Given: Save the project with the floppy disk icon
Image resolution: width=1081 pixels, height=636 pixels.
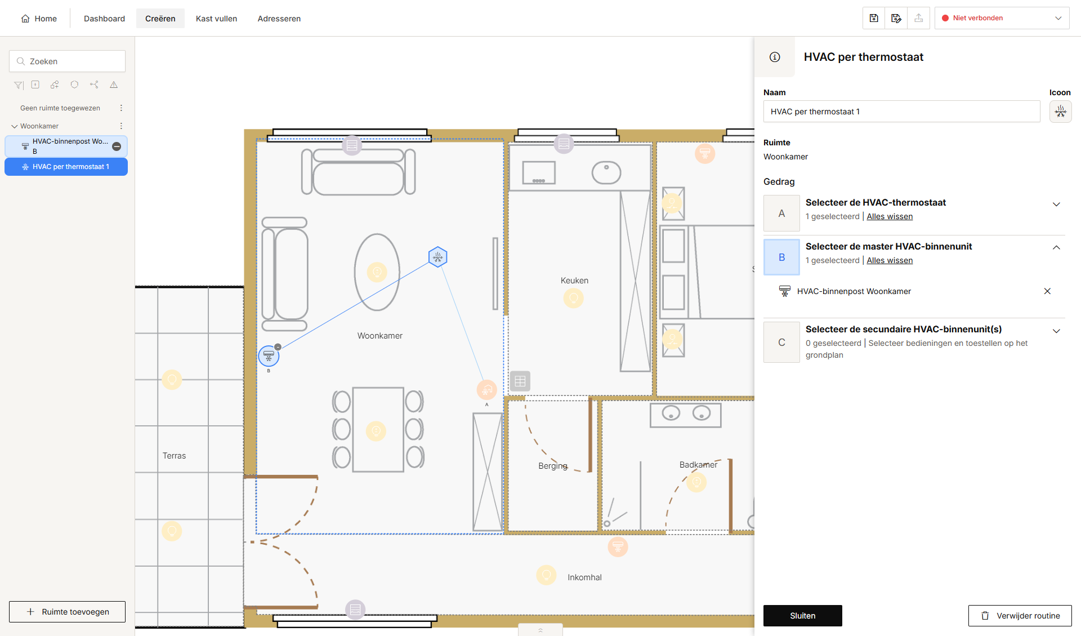Looking at the screenshot, I should point(874,18).
